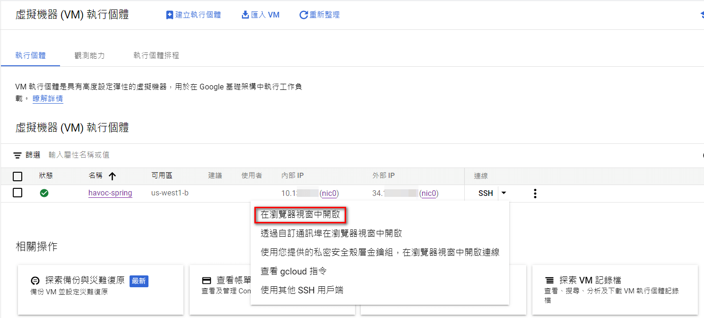Open the three-dot more actions menu

pos(535,193)
